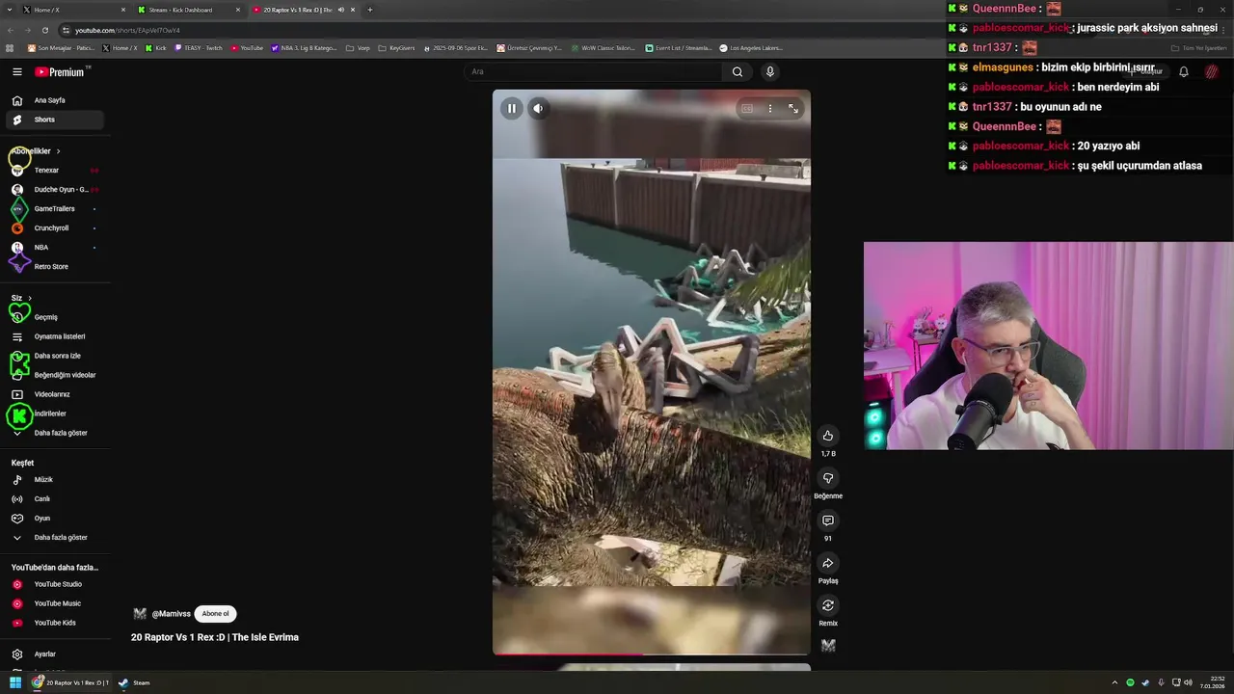Open Shorts player three-dot menu

[x=770, y=109]
